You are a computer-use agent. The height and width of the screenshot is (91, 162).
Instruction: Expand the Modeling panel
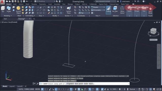click(x=8, y=16)
